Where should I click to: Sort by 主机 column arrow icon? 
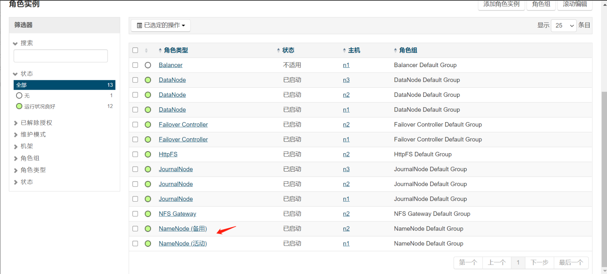344,50
